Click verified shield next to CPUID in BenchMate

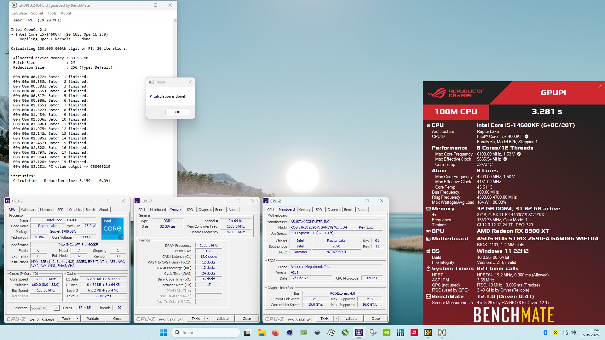click(527, 137)
